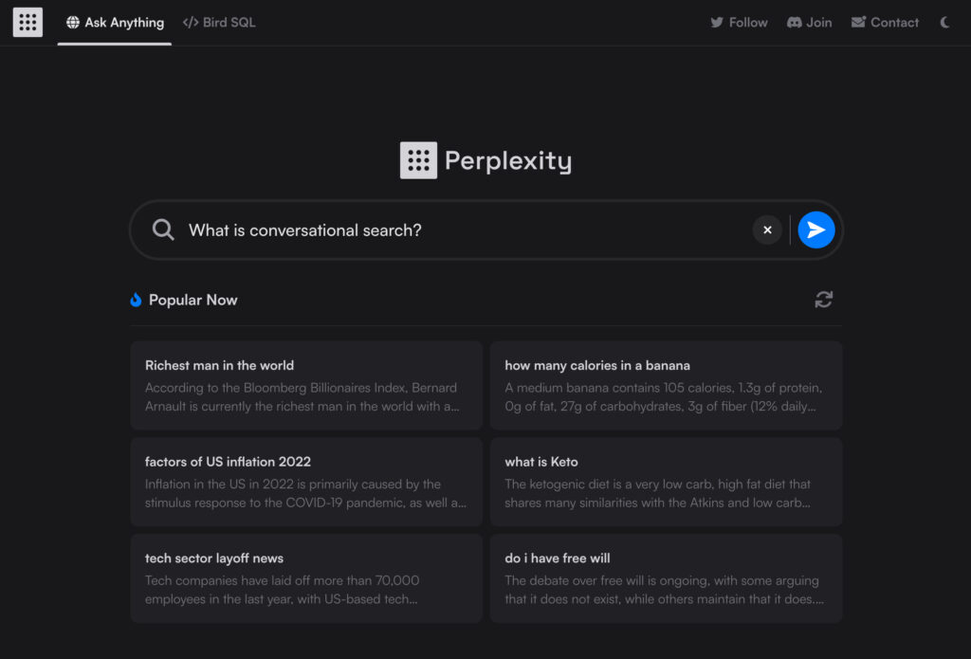Clear the search field with the x
Screen dimensions: 971x659
click(x=767, y=229)
